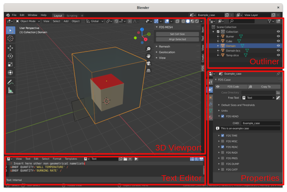This screenshot has width=287, height=192.
Task: Open the Window menu
Action: [x=32, y=15]
